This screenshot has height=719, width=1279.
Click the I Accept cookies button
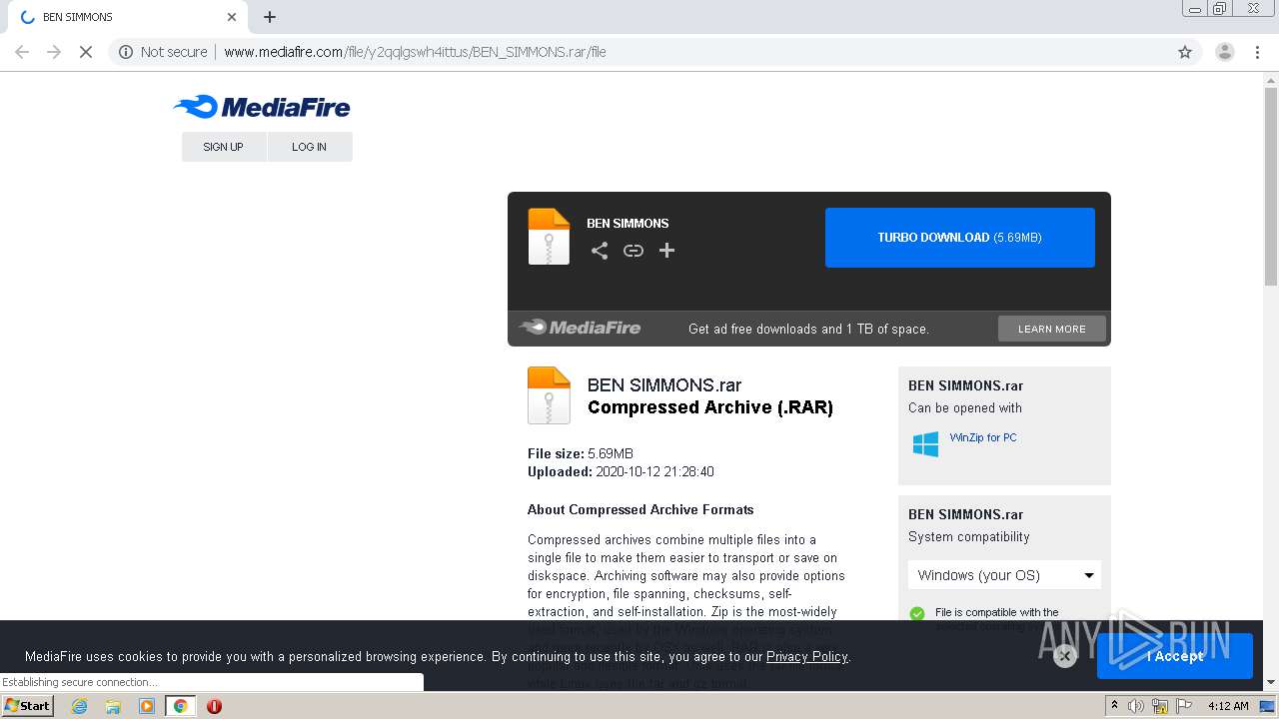pyautogui.click(x=1175, y=656)
